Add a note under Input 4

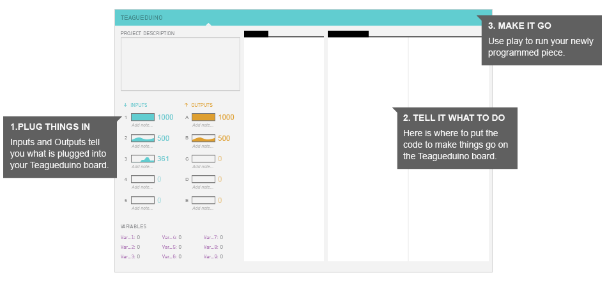tap(142, 187)
